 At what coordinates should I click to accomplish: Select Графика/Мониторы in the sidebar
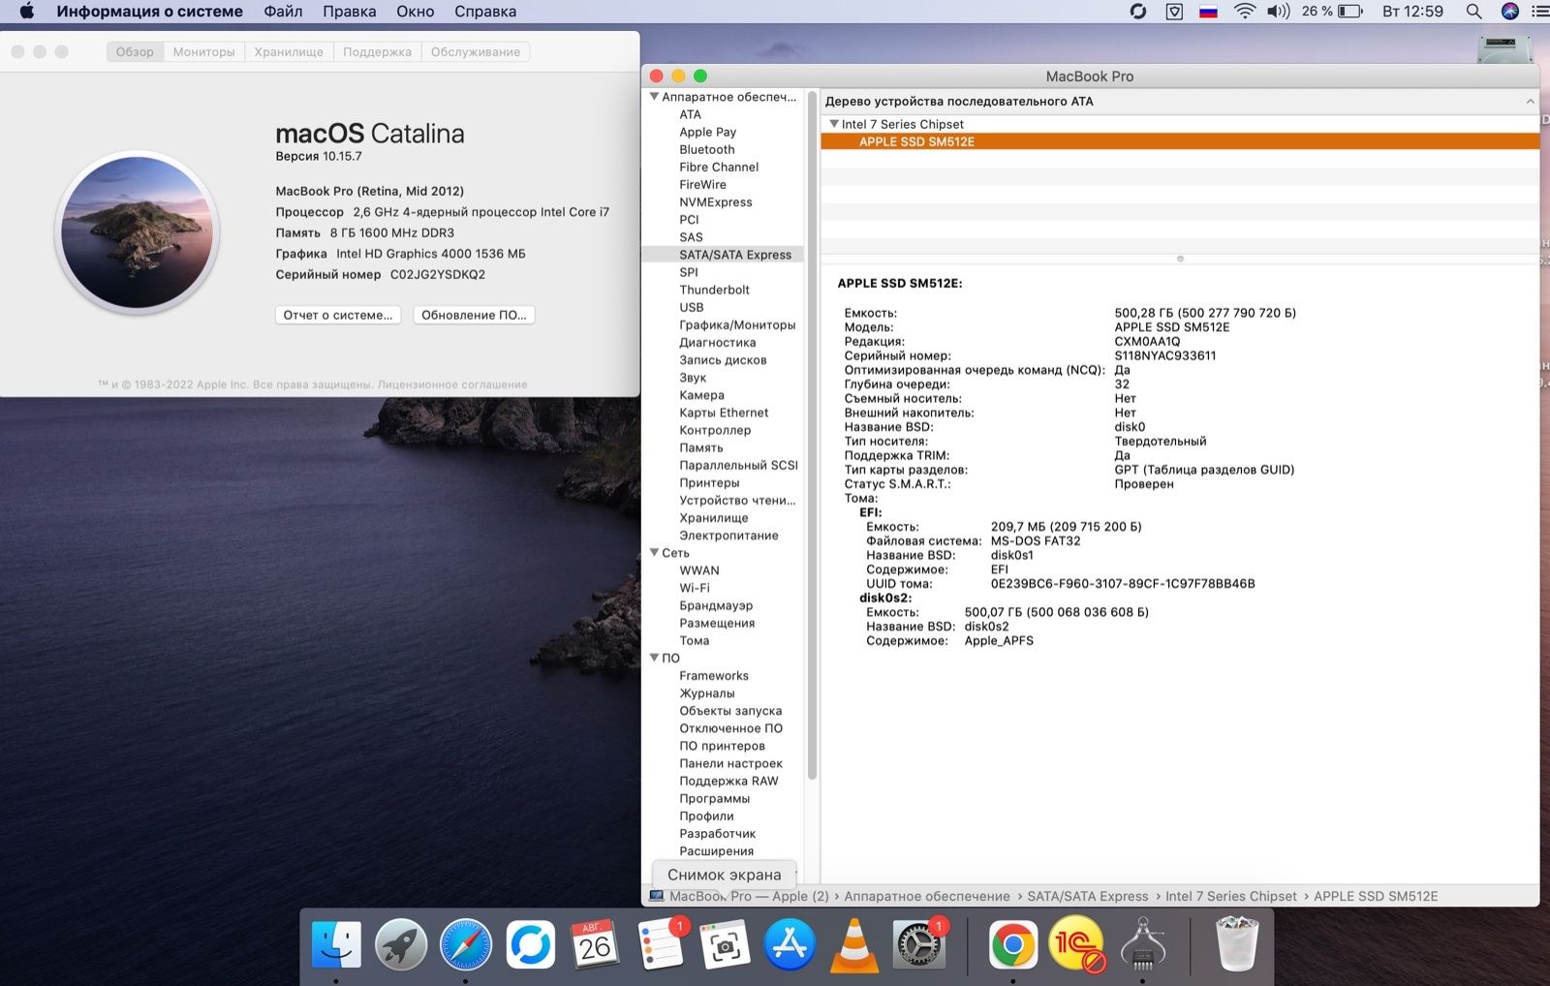[737, 324]
